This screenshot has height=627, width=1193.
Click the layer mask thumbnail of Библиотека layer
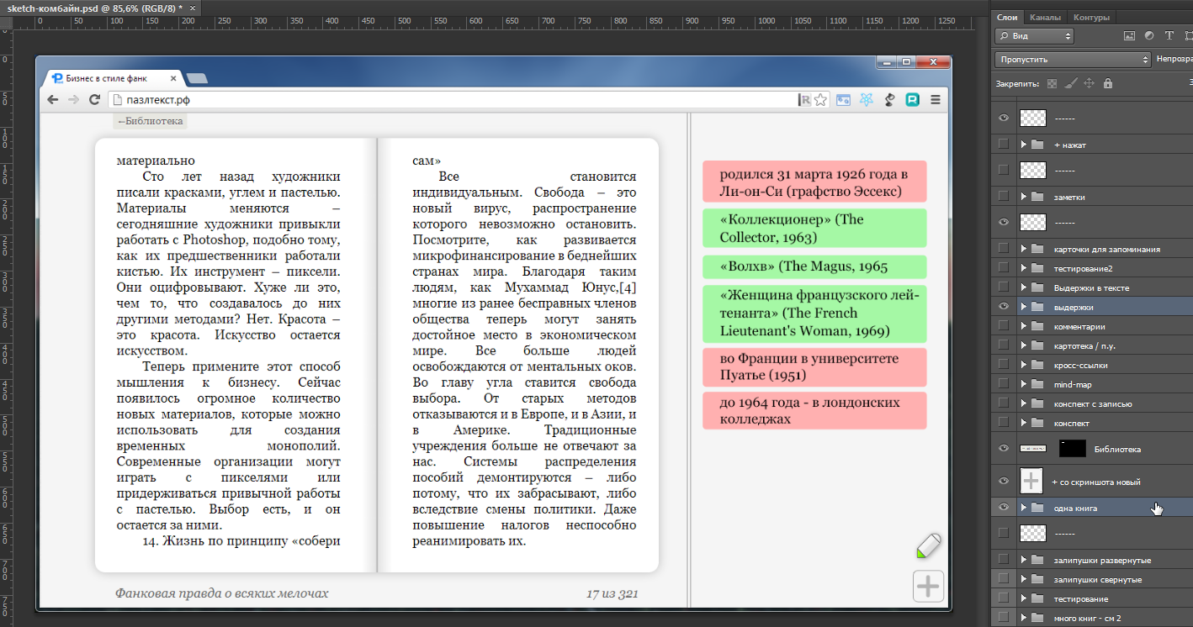1072,449
